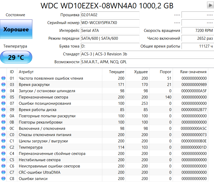
Task: Click status orb for attribute C6
Action: (3, 166)
